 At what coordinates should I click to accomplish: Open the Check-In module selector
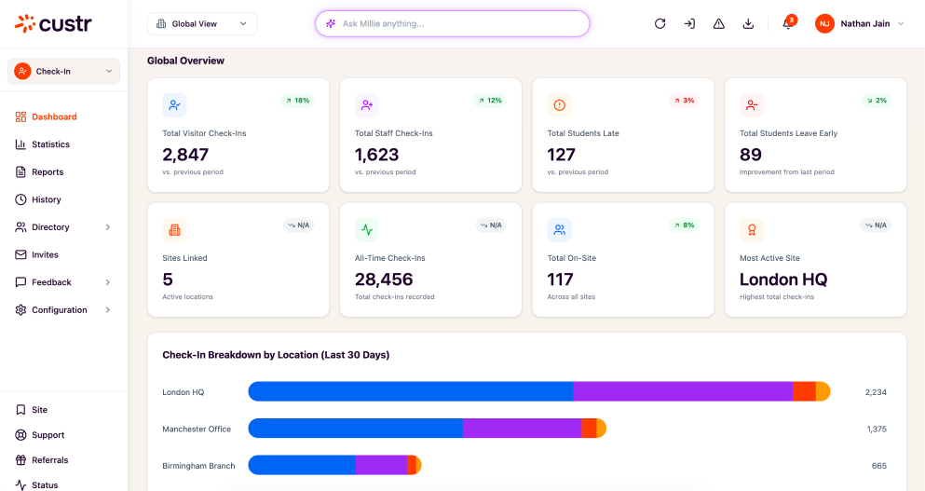click(x=63, y=71)
